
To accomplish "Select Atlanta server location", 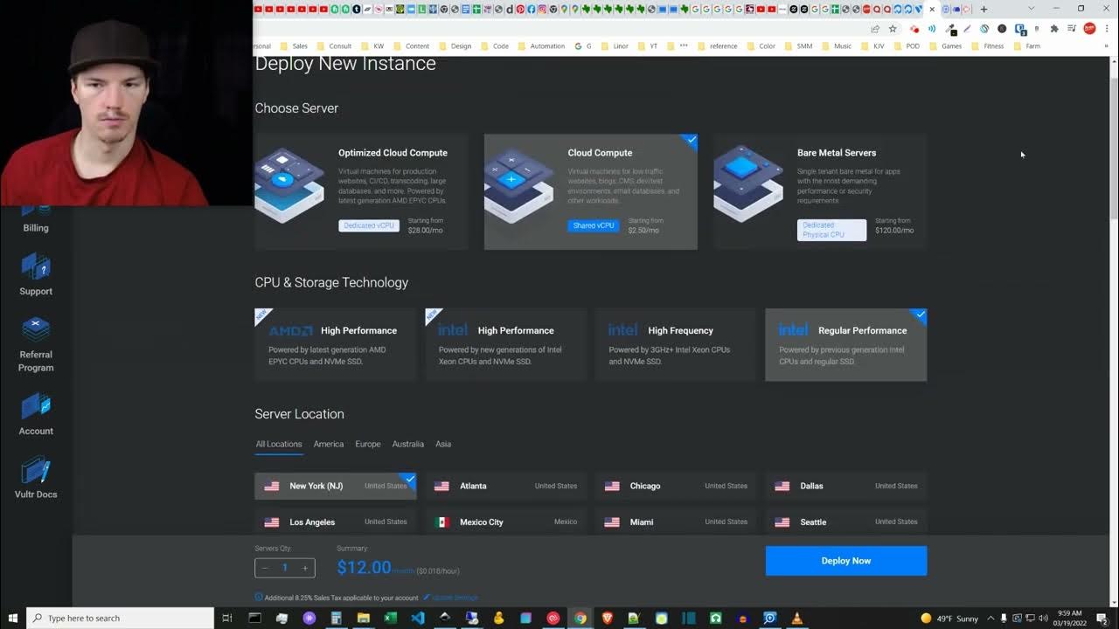I will (505, 486).
